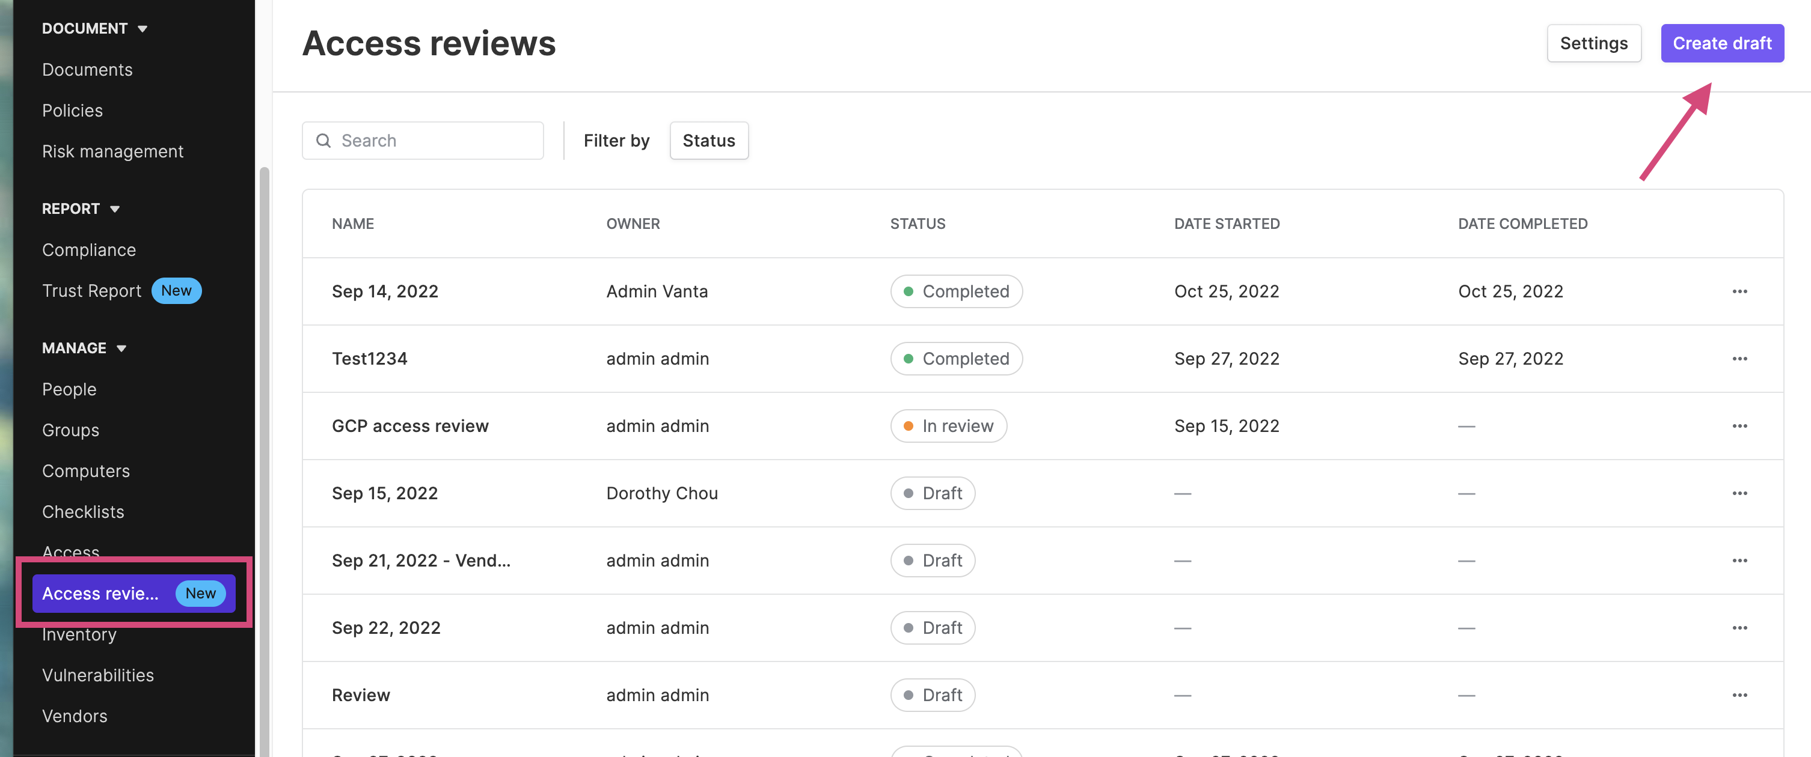This screenshot has height=757, width=1811.
Task: Click Completed status badge for Sep 14, 2022
Action: pos(956,291)
